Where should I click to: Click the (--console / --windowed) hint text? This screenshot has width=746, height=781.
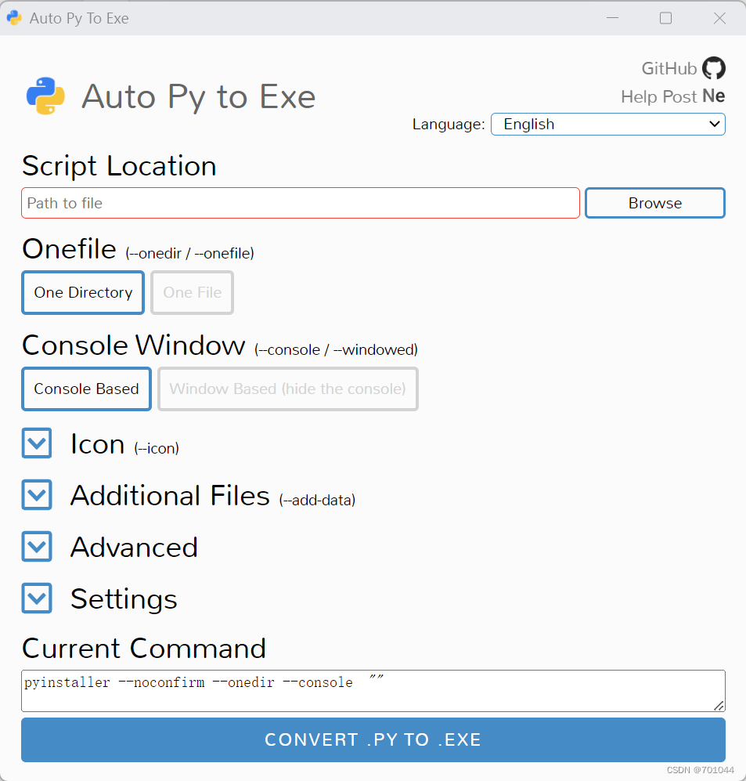(336, 349)
